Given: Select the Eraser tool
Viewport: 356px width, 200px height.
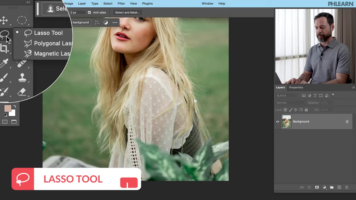Looking at the screenshot, I should (22, 92).
